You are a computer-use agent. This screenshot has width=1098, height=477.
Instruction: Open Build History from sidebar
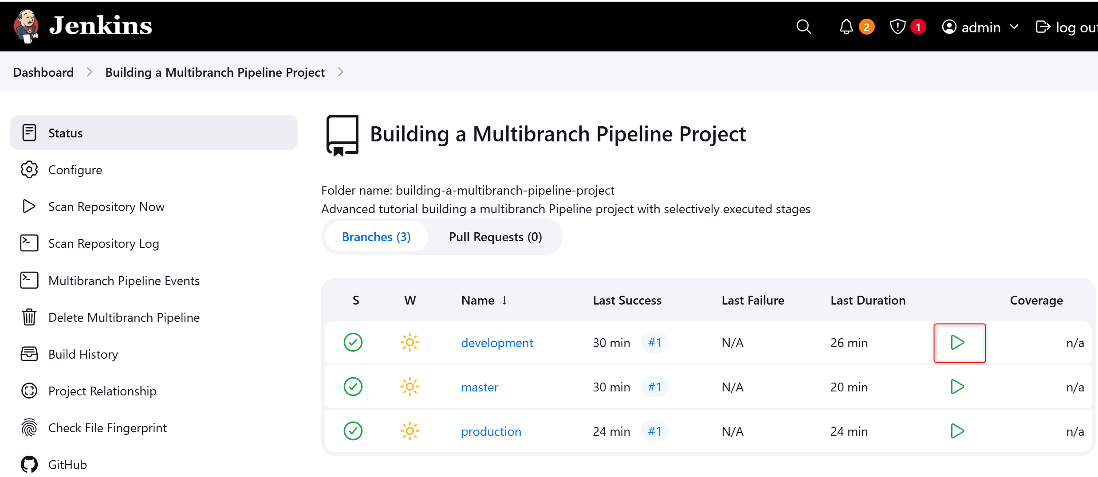point(154,354)
